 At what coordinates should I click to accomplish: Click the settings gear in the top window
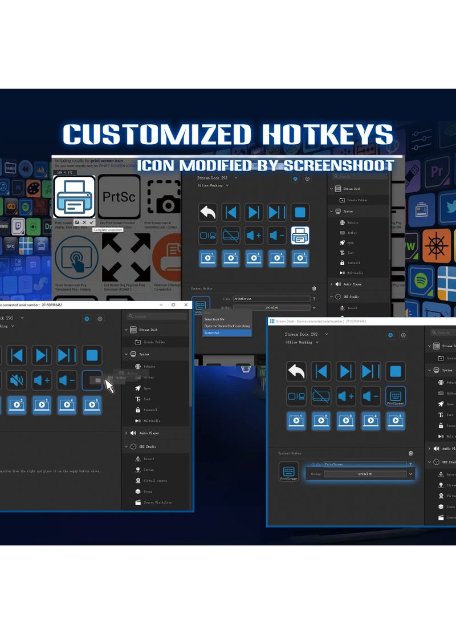pos(307,178)
